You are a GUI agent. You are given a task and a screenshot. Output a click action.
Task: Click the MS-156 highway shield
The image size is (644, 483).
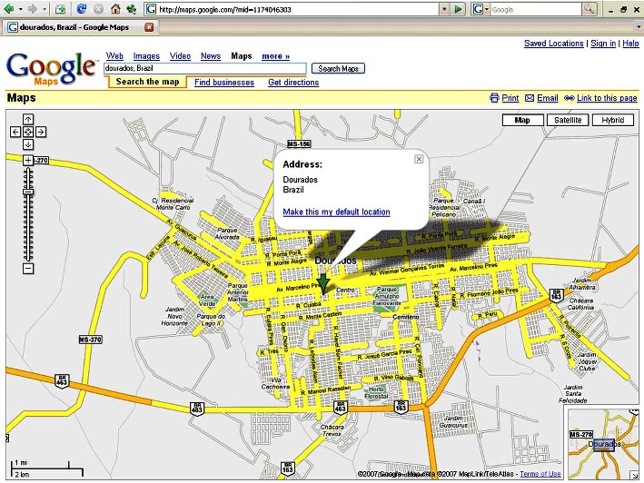coord(299,144)
